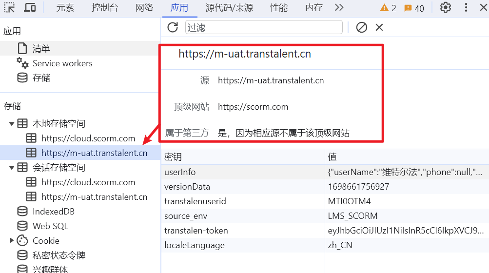Switch to the 元素 tab
Image resolution: width=489 pixels, height=273 pixels.
coord(65,8)
